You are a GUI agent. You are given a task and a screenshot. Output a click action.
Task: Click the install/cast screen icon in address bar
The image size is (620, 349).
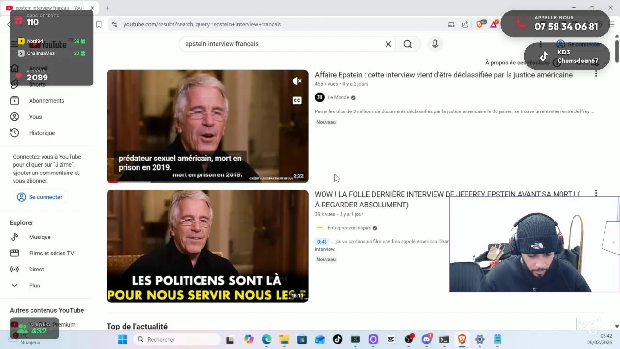pyautogui.click(x=451, y=24)
